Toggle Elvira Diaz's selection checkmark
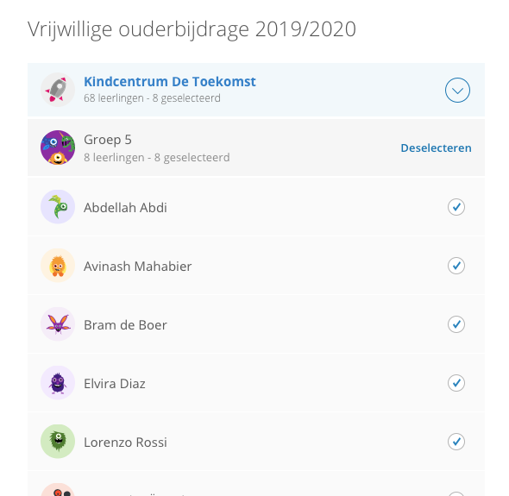509x496 pixels. coord(456,383)
